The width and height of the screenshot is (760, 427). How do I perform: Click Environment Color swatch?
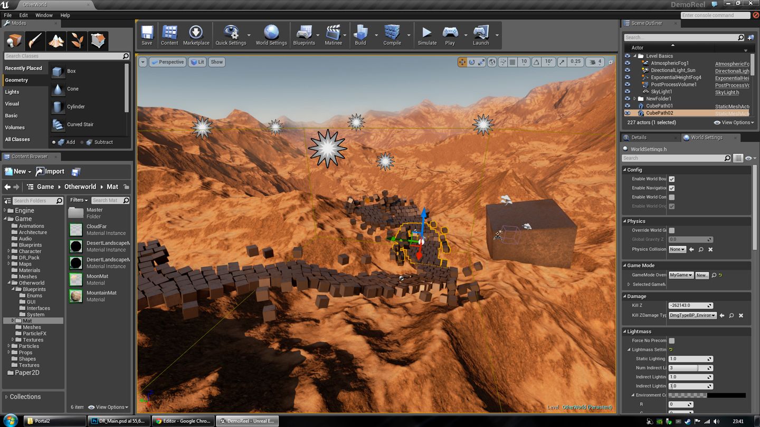707,395
